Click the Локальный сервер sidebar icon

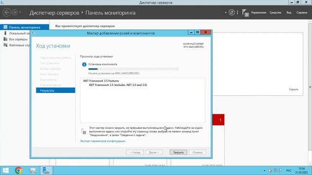click(x=5, y=33)
